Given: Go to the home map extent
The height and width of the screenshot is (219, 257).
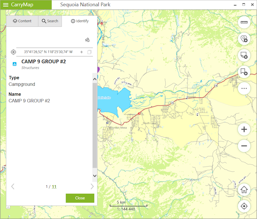Looking at the screenshot, I should pyautogui.click(x=244, y=190).
